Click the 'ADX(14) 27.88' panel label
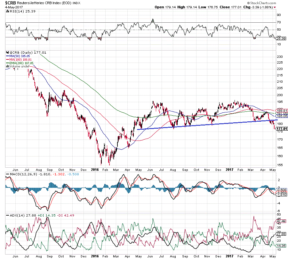The width and height of the screenshot is (288, 259). (23, 215)
